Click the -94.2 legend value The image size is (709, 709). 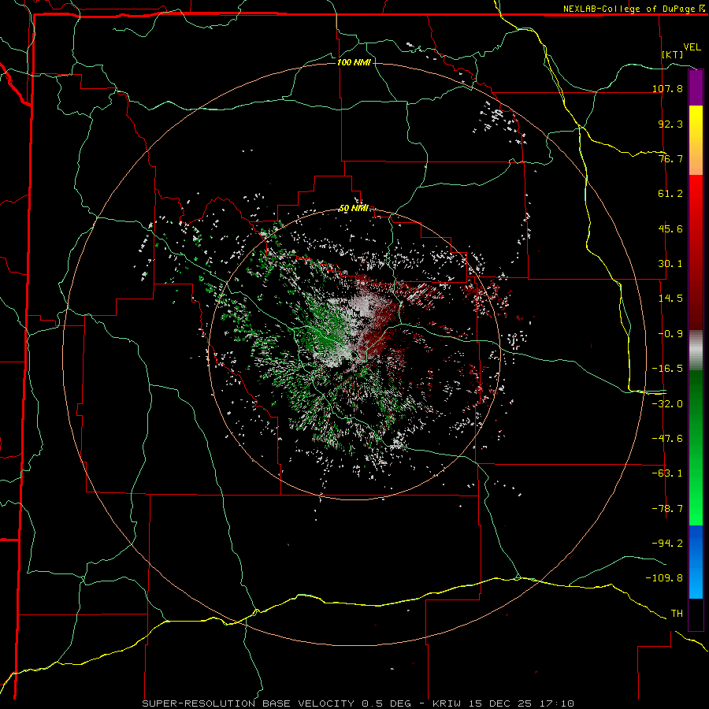(x=667, y=544)
